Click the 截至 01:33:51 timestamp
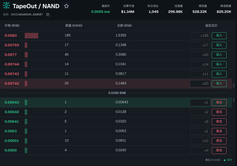Image resolution: width=237 pixels, height=166 pixels. [213, 160]
